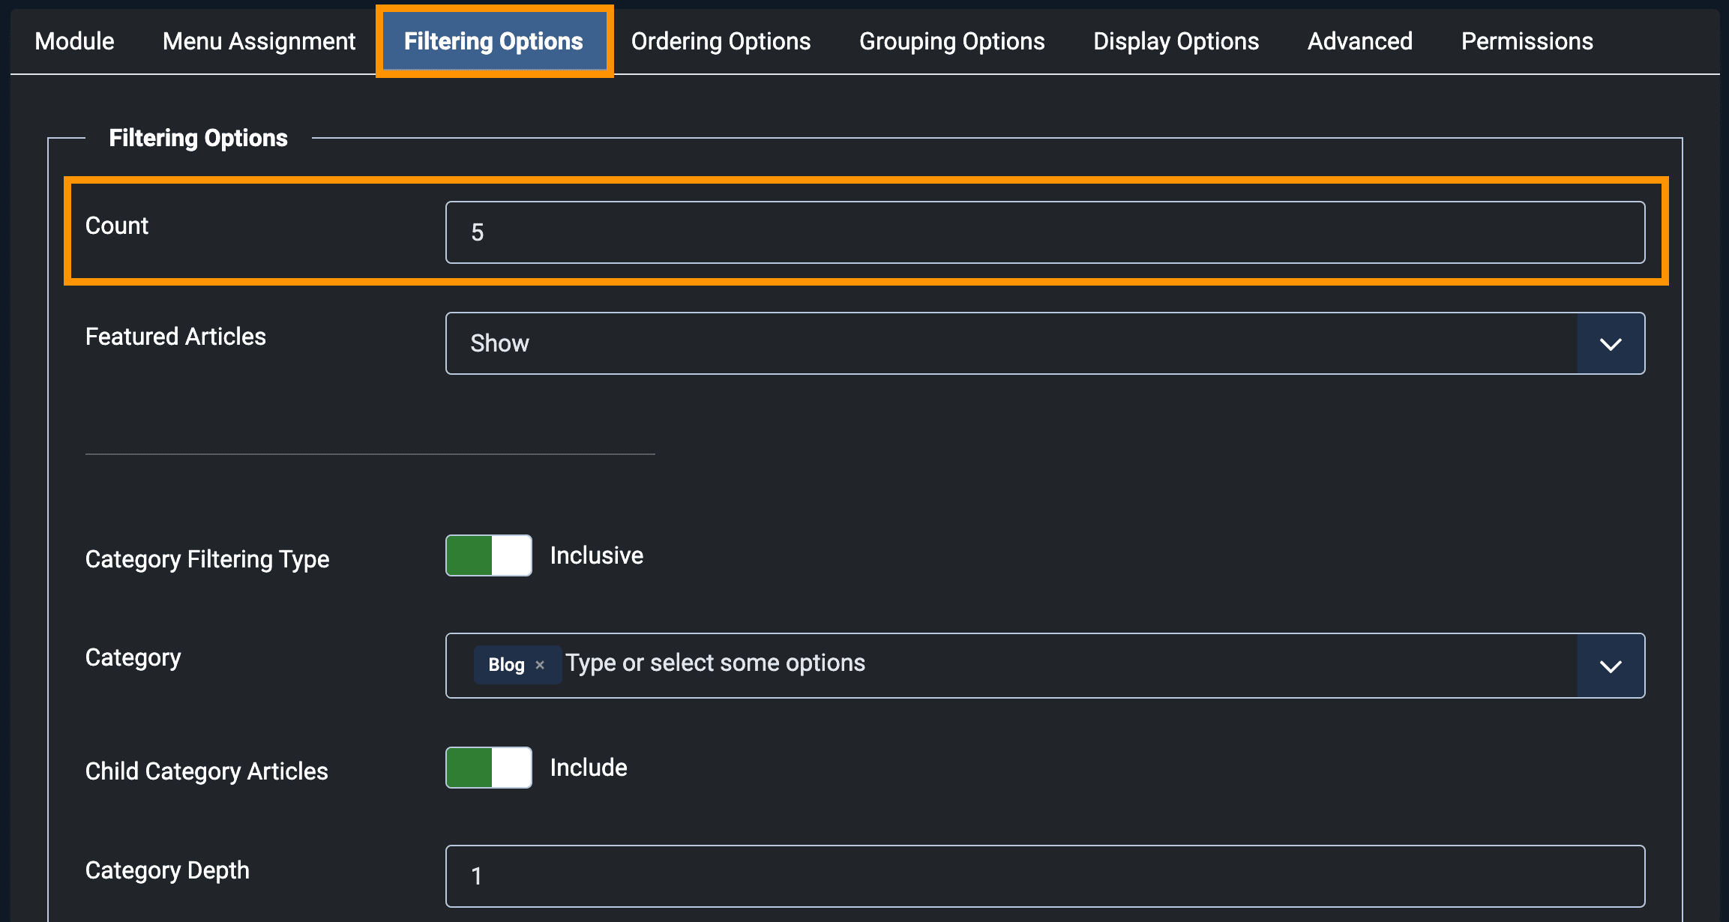Switch to Menu Assignment tab
The image size is (1729, 922).
tap(259, 41)
